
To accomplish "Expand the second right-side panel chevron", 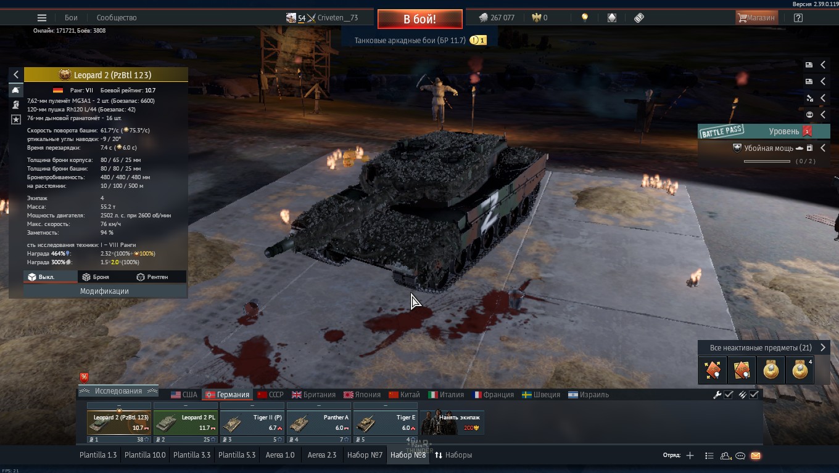I will pyautogui.click(x=823, y=81).
